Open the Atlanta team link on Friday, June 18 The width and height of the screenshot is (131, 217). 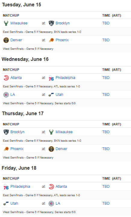61,187
